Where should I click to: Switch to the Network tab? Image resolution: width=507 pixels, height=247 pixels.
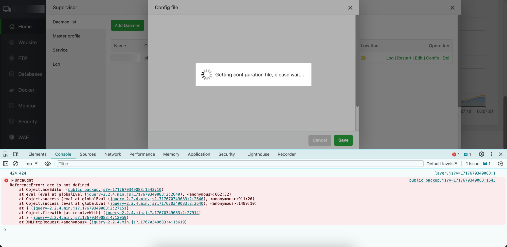click(x=113, y=154)
